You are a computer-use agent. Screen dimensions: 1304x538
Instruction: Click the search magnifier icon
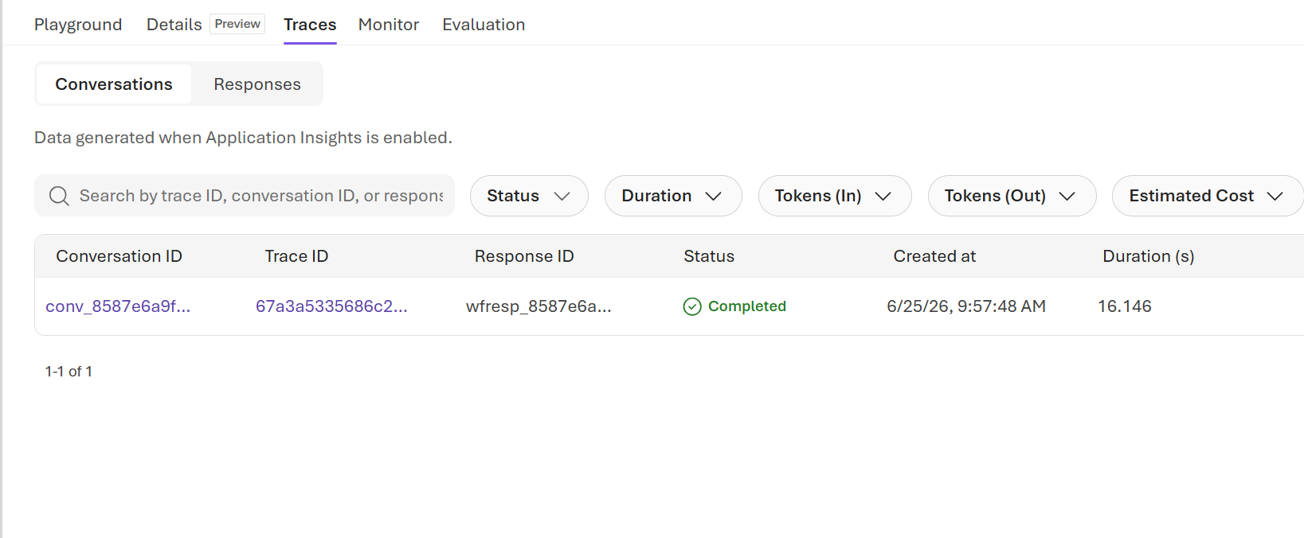(x=59, y=196)
